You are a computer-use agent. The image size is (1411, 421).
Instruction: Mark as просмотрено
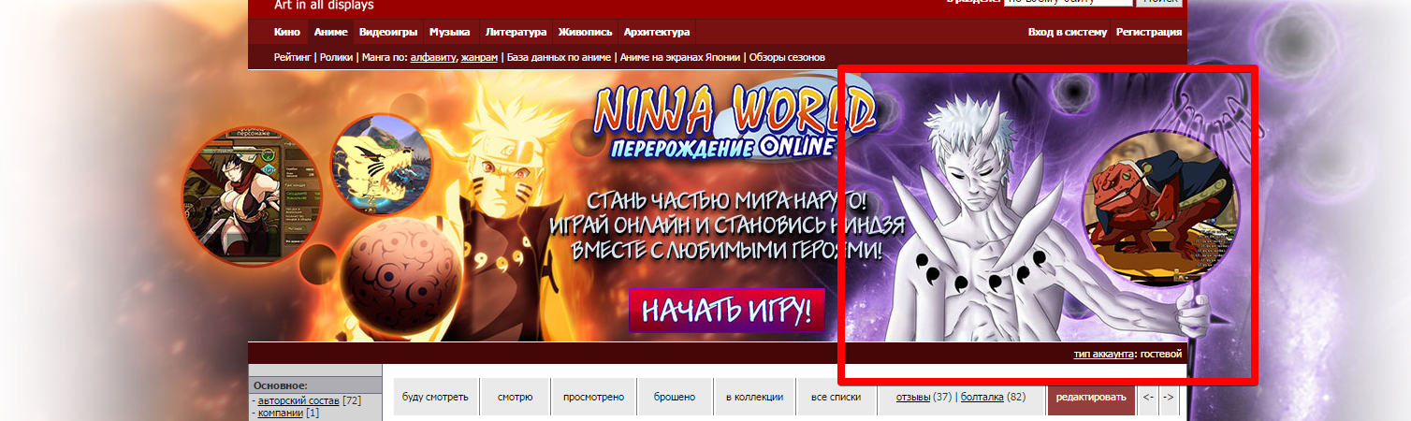coord(593,397)
